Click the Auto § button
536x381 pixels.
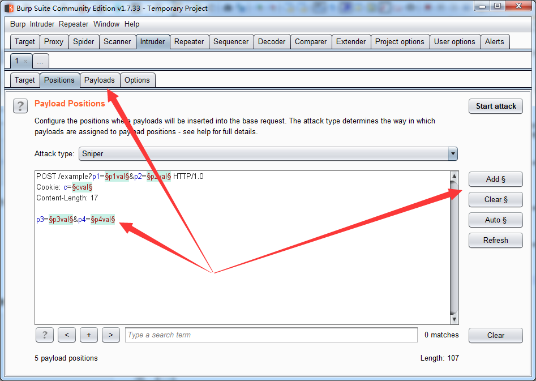496,220
